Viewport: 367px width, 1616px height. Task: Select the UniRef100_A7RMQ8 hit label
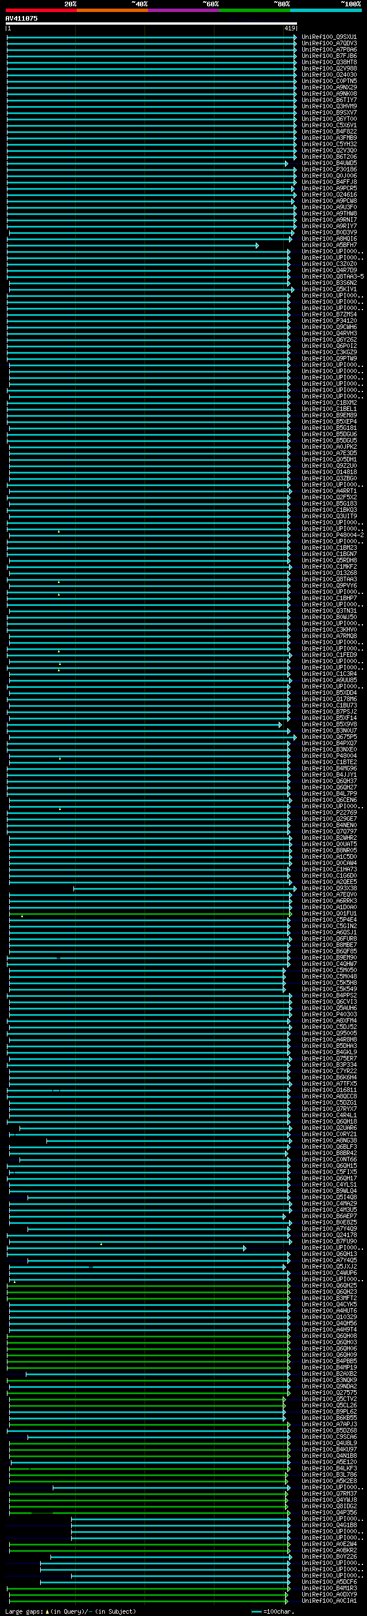(329, 636)
